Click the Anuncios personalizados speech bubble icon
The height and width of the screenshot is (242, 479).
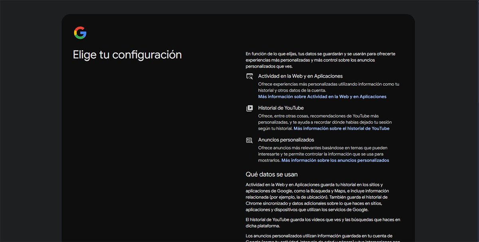pyautogui.click(x=249, y=140)
